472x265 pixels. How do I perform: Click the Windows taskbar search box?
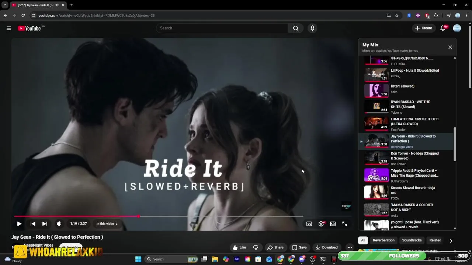coord(171,259)
